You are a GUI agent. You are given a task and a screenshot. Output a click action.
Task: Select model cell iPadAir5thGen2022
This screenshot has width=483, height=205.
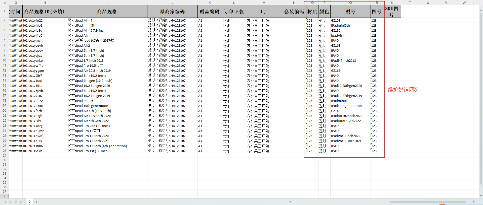350,121
